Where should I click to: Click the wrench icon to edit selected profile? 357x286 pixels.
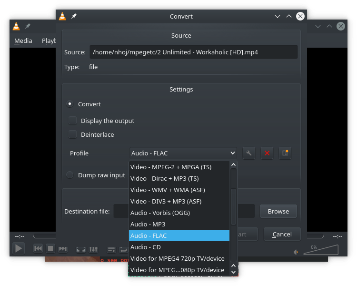pos(249,153)
